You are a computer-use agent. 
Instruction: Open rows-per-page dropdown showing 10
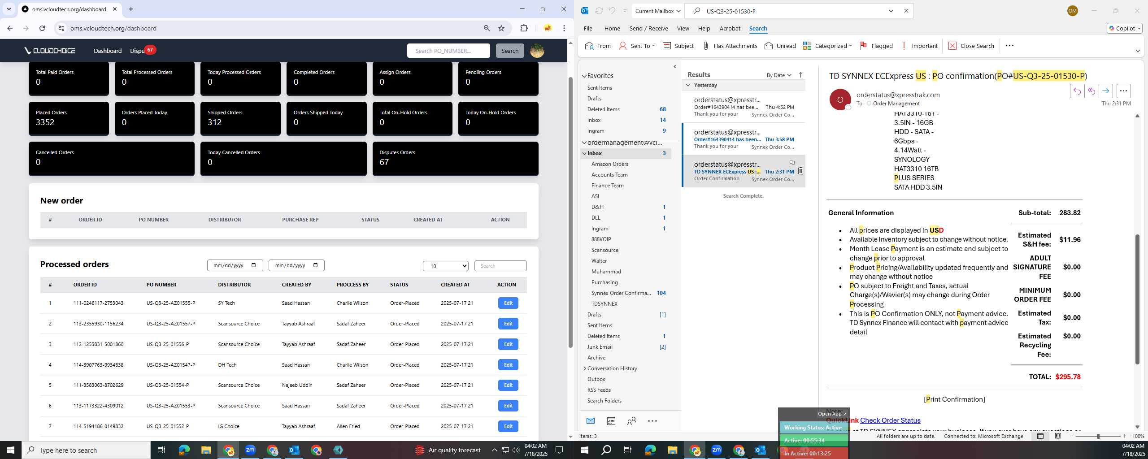click(445, 266)
